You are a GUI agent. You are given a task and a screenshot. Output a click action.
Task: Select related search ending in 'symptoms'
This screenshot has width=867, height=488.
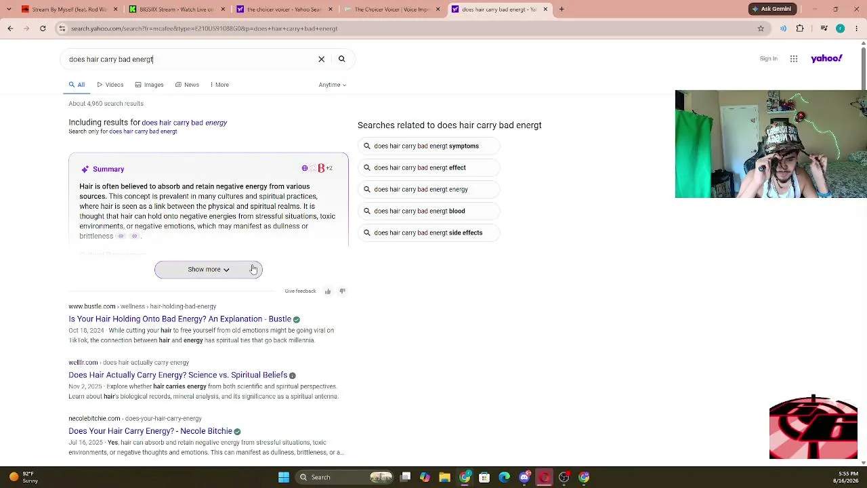(x=429, y=146)
